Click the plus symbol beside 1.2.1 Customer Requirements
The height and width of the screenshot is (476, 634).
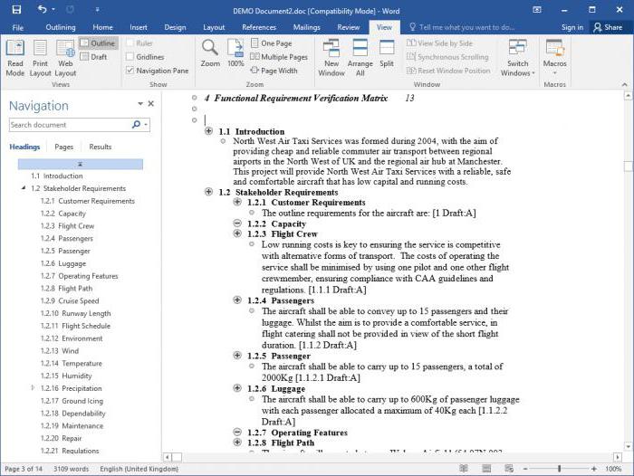point(237,202)
